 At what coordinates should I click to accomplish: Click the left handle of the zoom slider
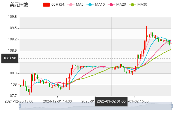tap(19, 106)
